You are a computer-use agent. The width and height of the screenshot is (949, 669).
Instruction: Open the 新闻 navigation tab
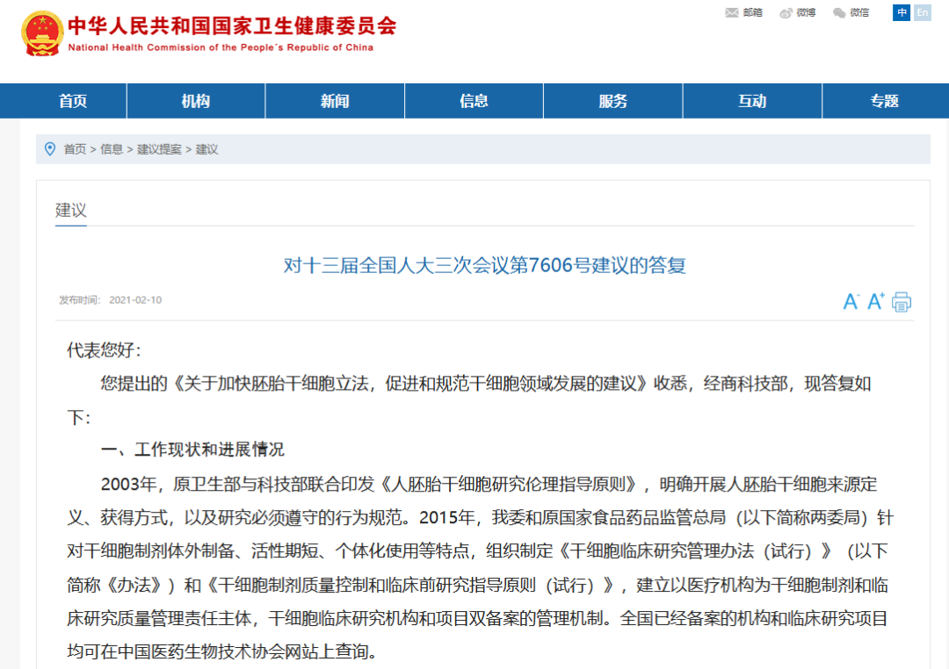tap(335, 101)
